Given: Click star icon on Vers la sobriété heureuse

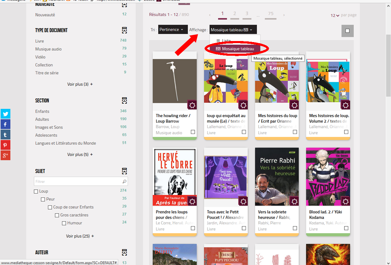Looking at the screenshot, I should (x=294, y=201).
